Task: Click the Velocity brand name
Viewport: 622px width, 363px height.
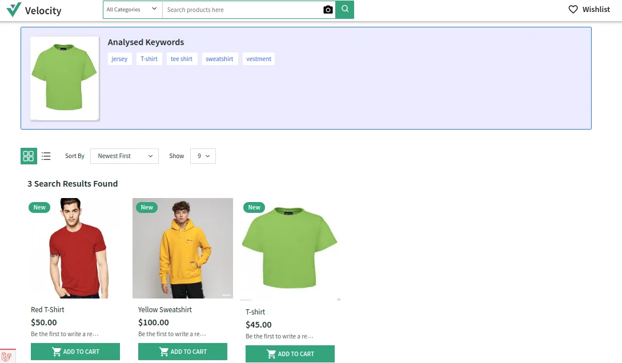Action: coord(43,11)
